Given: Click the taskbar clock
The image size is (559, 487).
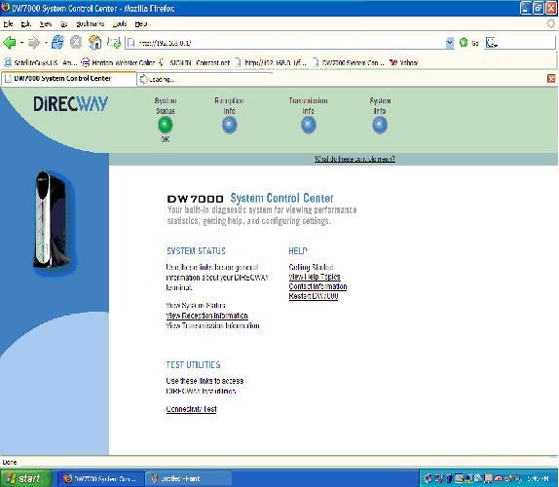Looking at the screenshot, I should [x=539, y=478].
